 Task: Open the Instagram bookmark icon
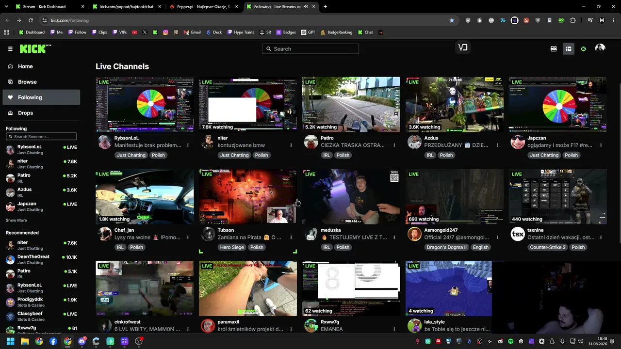tap(165, 32)
